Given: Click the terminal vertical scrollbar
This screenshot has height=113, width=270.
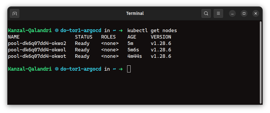Looking at the screenshot, I should click(261, 62).
